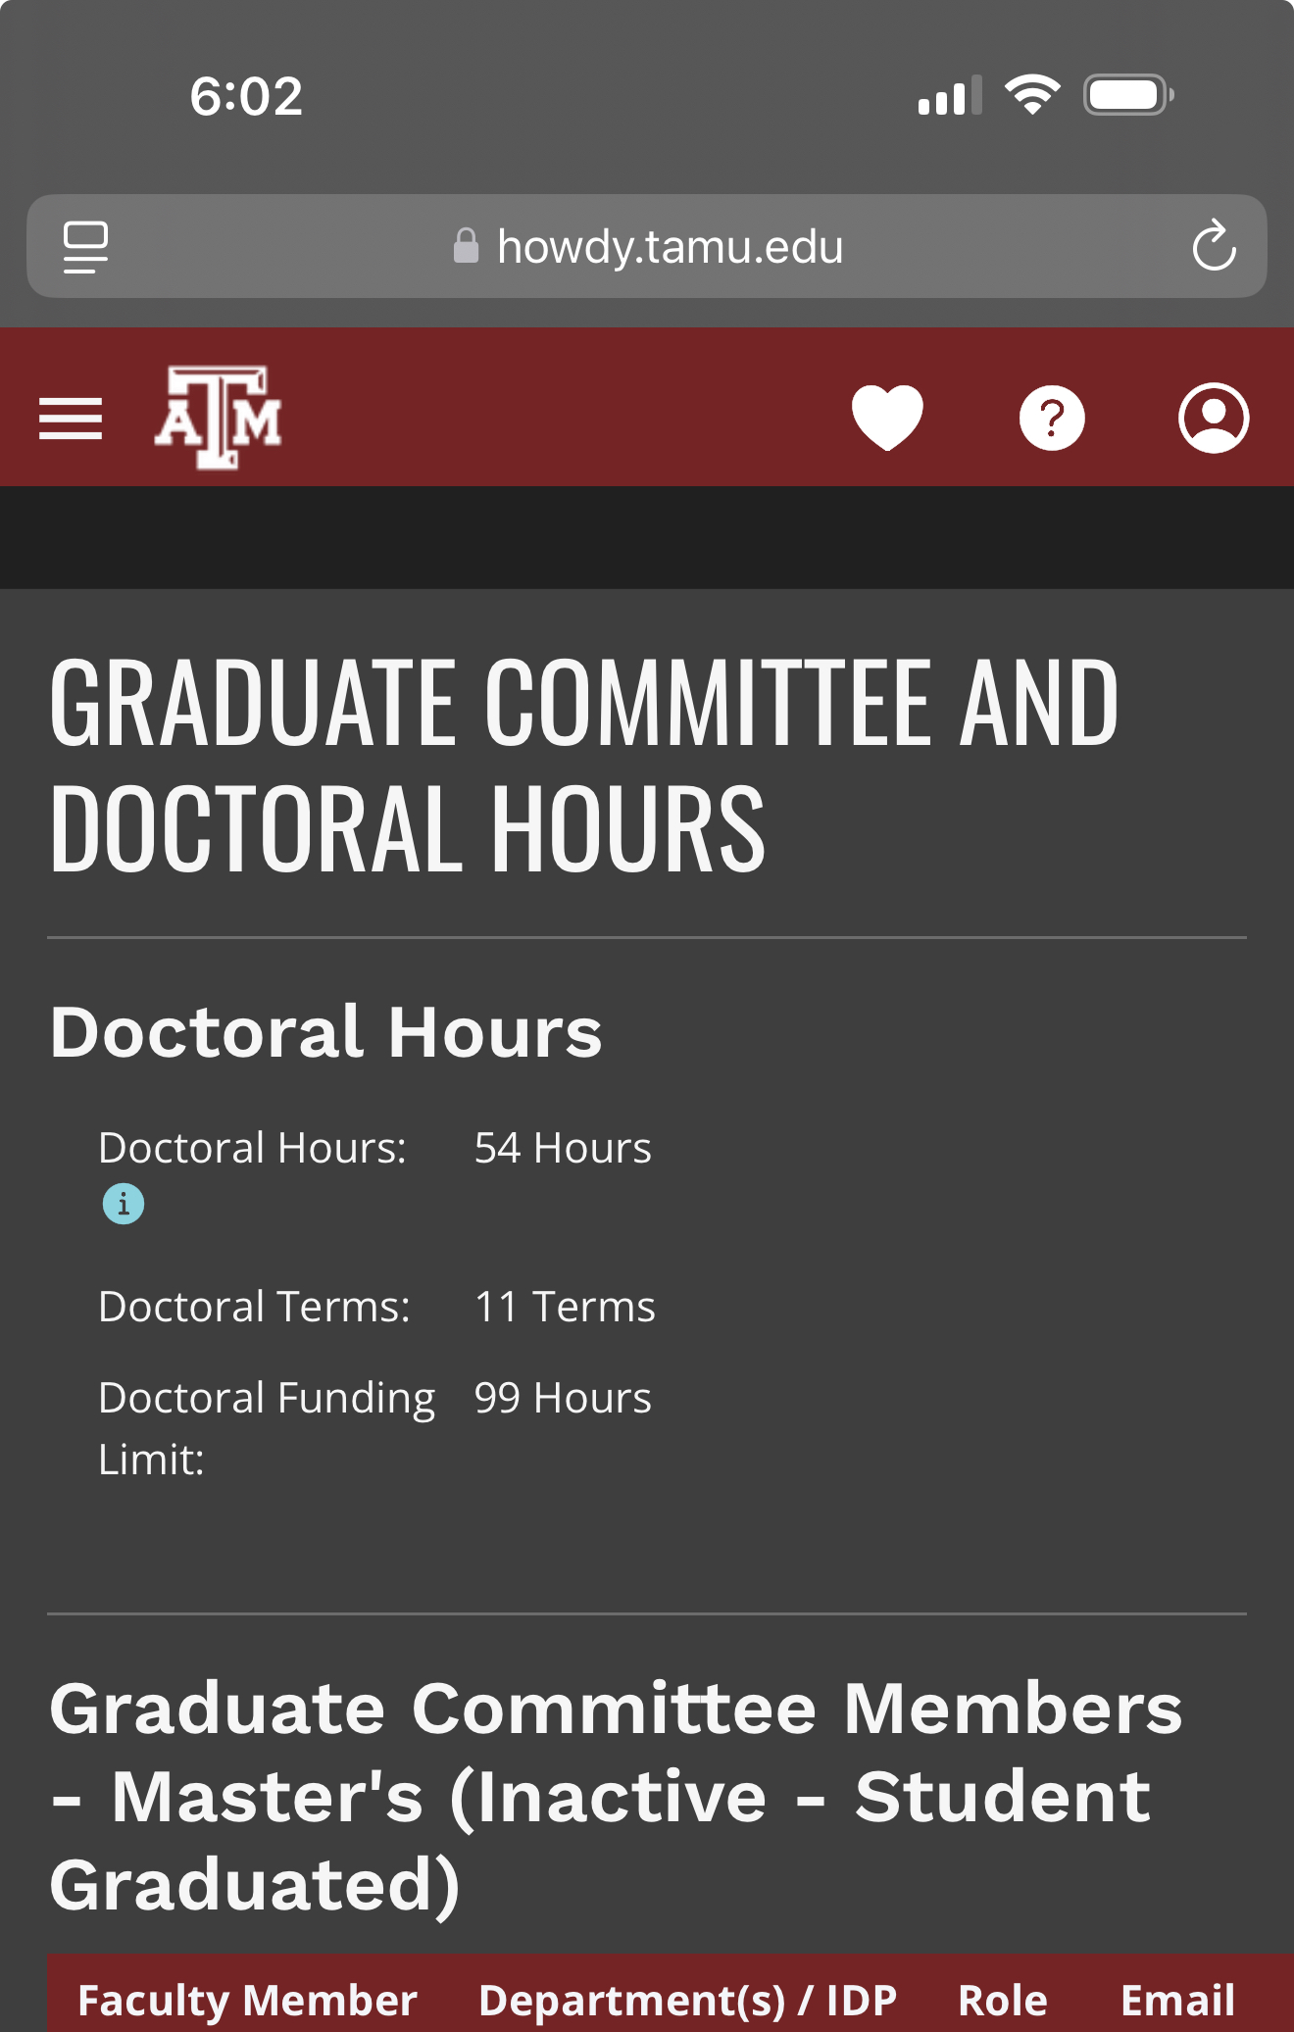The image size is (1294, 2032).
Task: Click the Role column header
Action: tap(1002, 2000)
